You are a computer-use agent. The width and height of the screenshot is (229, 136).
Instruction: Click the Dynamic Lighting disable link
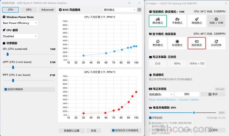click(174, 100)
